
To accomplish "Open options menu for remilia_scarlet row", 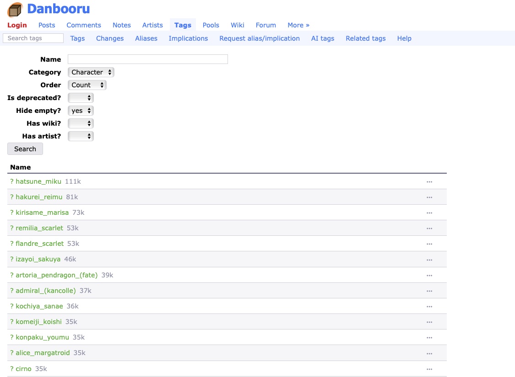I will point(429,228).
